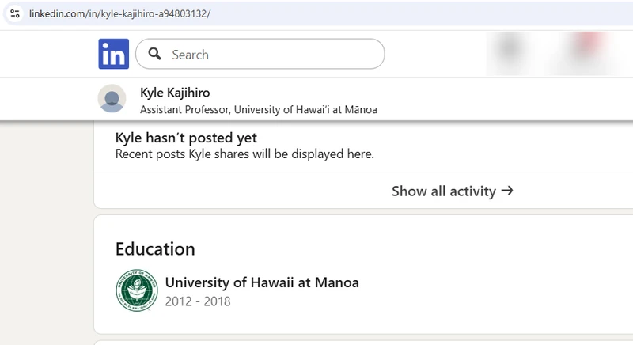Focus the LinkedIn Search field
This screenshot has width=633, height=345.
click(x=260, y=54)
